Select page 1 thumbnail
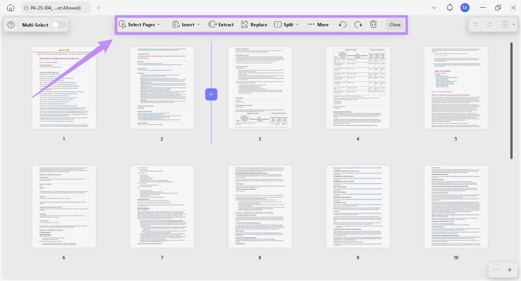The width and height of the screenshot is (521, 281). tap(64, 88)
